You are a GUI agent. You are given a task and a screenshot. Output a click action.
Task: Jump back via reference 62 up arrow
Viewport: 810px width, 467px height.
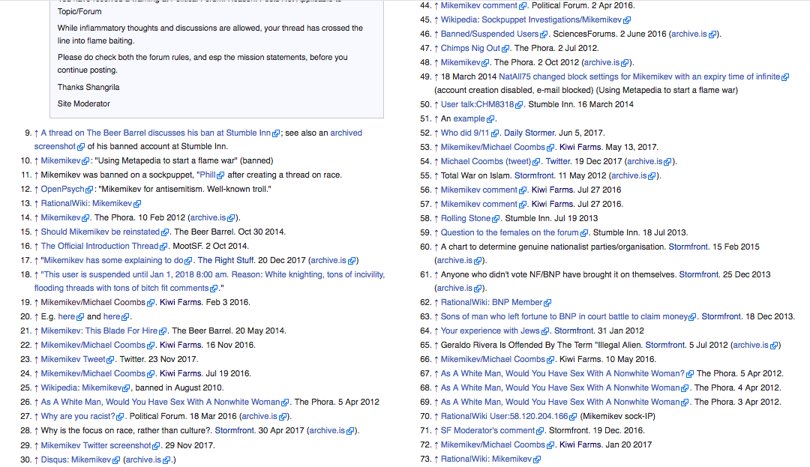436,302
